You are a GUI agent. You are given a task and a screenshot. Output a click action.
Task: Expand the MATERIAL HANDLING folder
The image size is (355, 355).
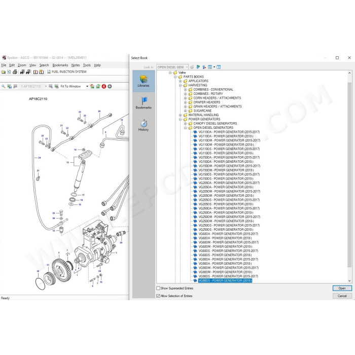click(x=181, y=115)
